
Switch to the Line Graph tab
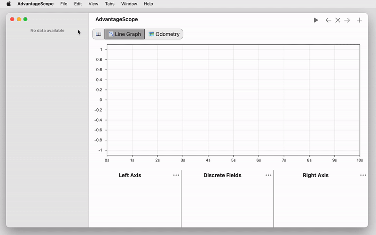(125, 34)
